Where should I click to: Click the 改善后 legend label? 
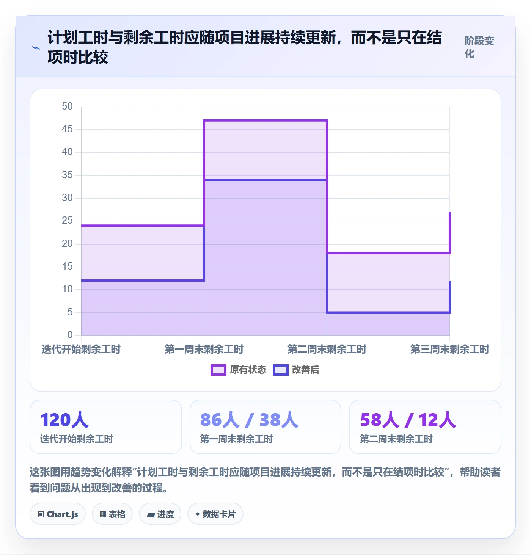[x=305, y=370]
